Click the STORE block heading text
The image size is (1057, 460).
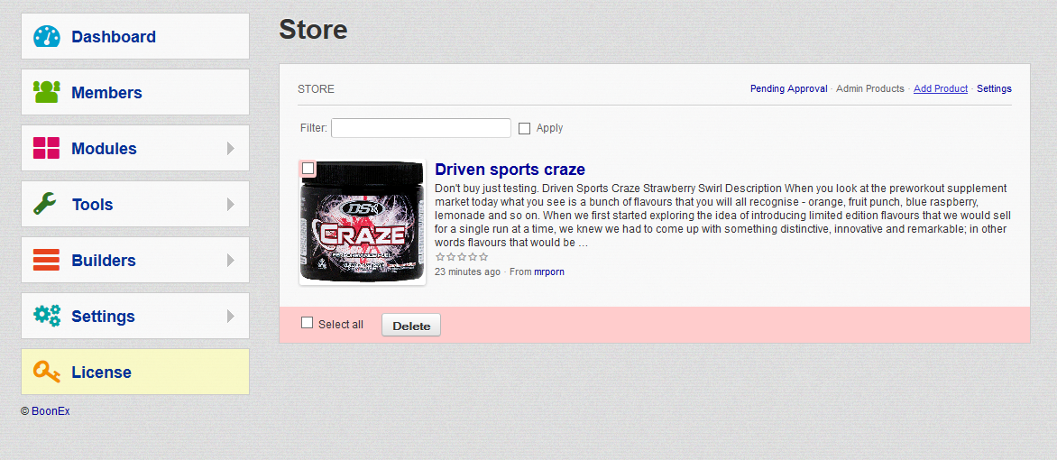(x=316, y=89)
